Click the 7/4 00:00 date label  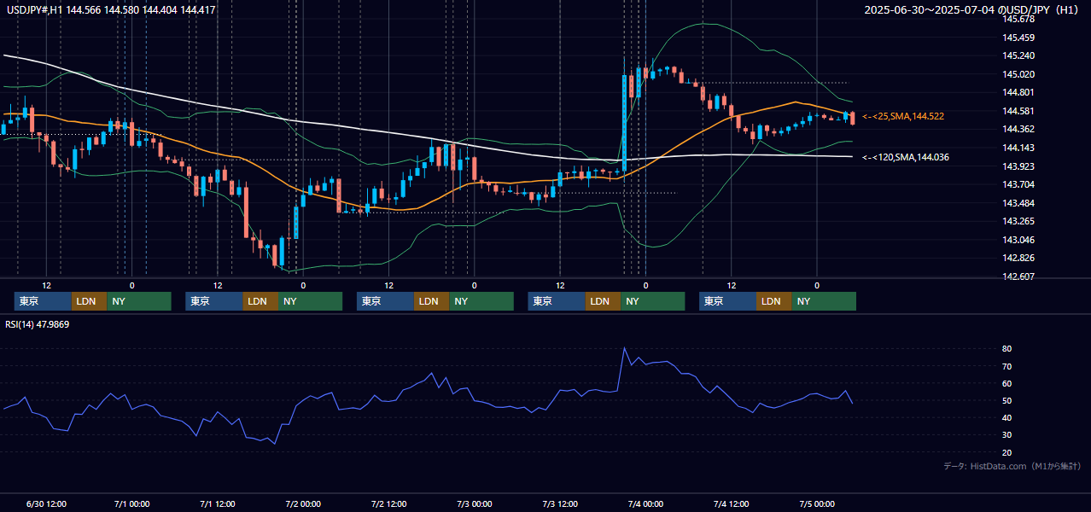point(645,503)
